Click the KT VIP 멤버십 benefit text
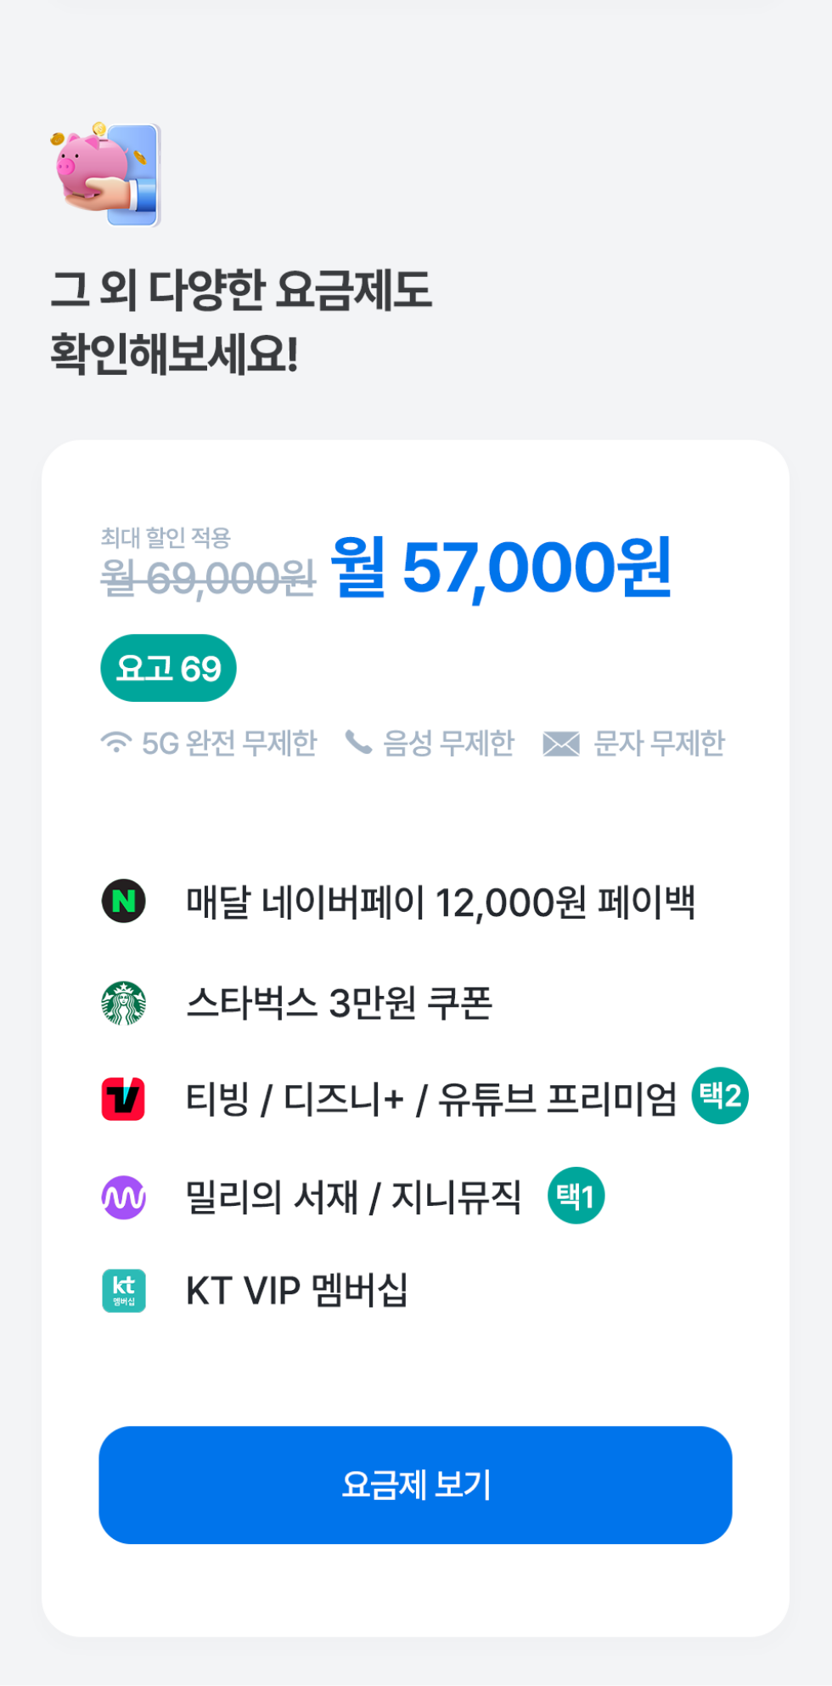 pos(297,1291)
